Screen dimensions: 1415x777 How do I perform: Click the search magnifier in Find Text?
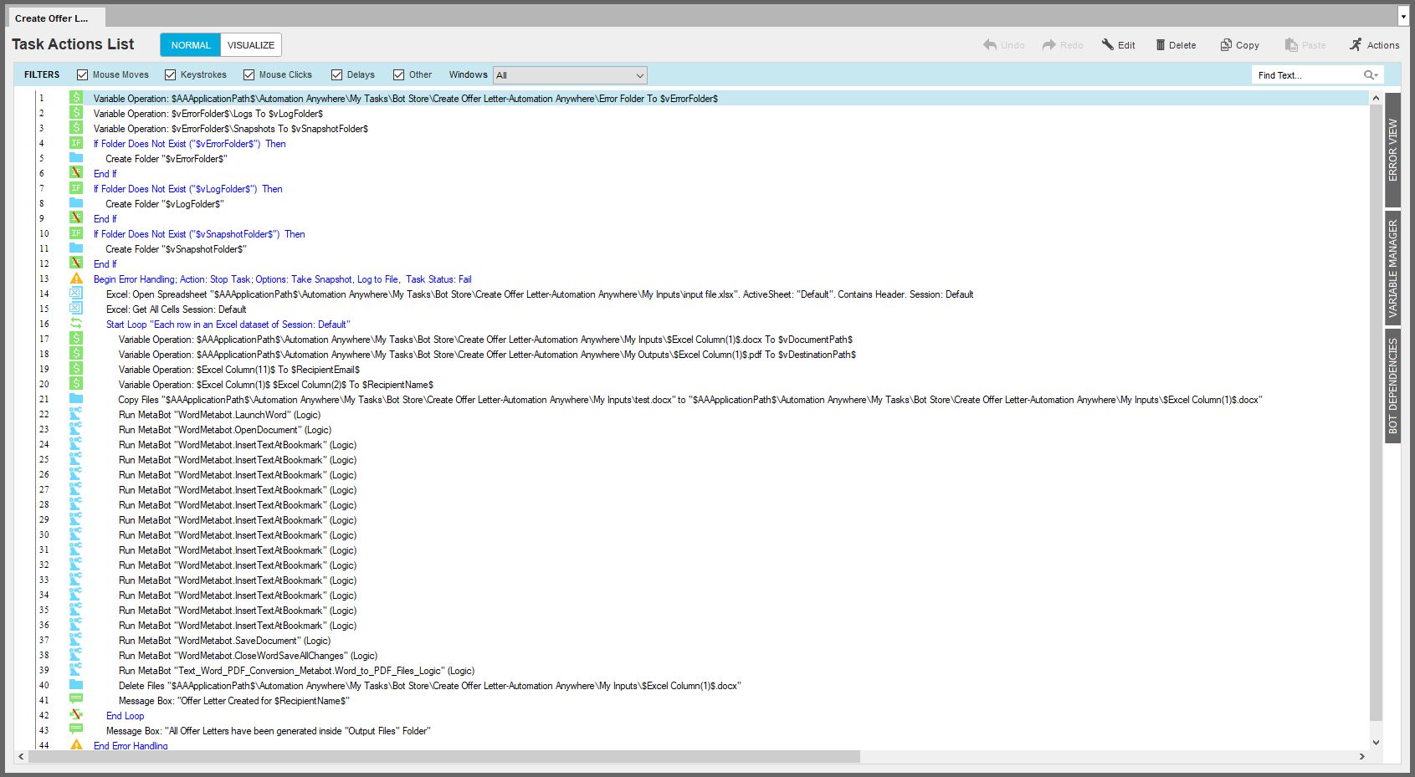click(1370, 75)
